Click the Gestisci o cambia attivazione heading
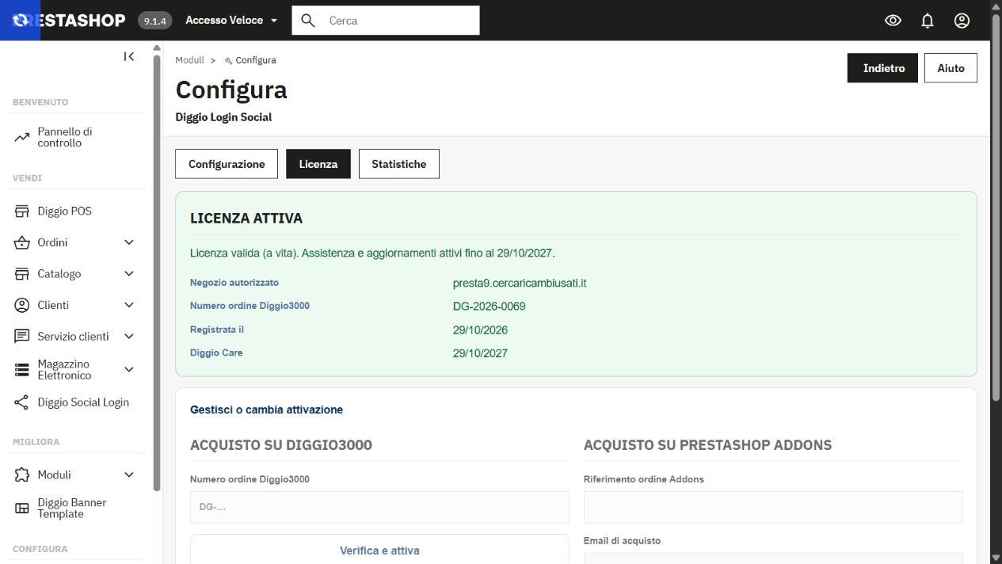 [x=266, y=410]
